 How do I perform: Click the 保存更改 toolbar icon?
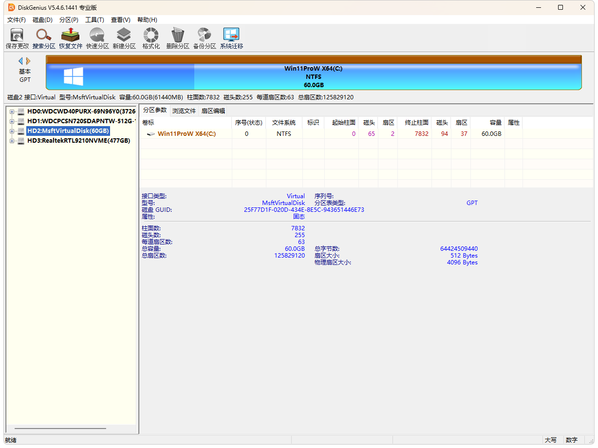tap(17, 38)
